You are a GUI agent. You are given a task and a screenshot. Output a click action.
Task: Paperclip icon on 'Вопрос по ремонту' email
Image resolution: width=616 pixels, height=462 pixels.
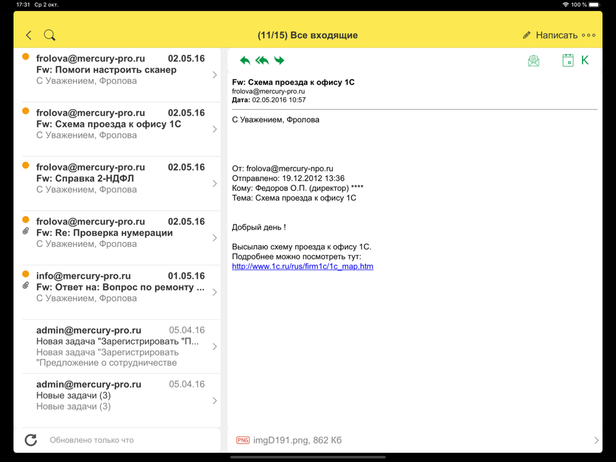point(26,285)
